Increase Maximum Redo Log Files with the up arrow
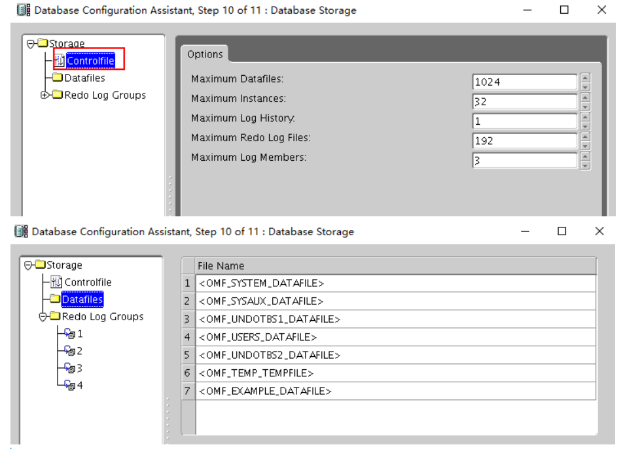This screenshot has height=449, width=623. coord(585,137)
